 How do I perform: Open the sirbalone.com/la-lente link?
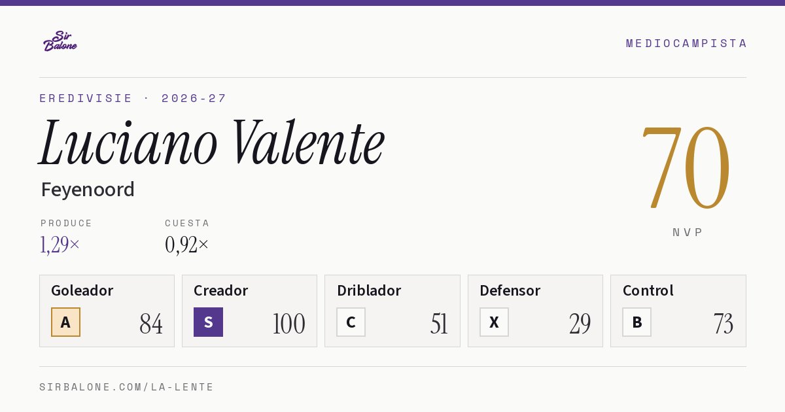coord(127,387)
